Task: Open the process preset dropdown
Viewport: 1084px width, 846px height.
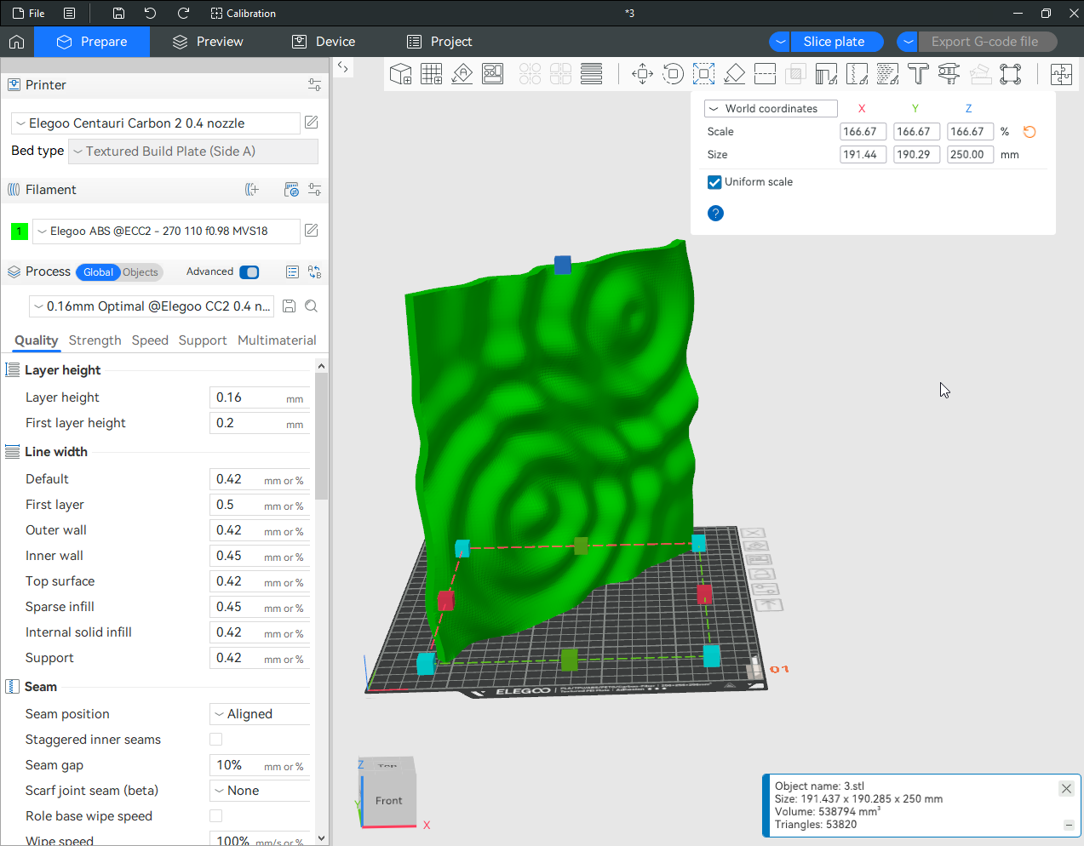Action: [152, 306]
